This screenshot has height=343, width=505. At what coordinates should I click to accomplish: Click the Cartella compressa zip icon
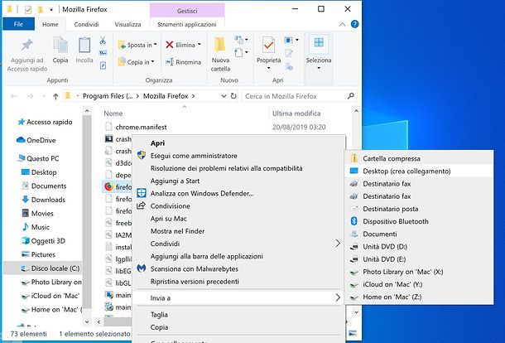pyautogui.click(x=354, y=158)
